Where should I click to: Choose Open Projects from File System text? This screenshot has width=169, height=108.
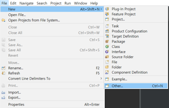point(34,20)
